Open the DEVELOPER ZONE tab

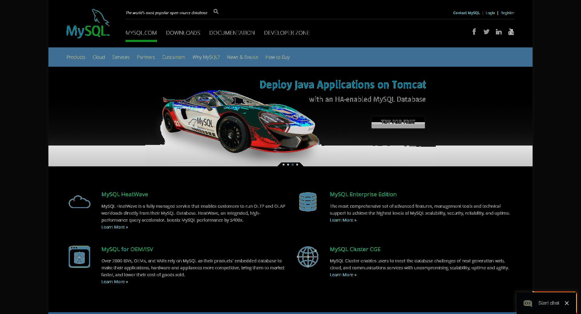(x=287, y=33)
